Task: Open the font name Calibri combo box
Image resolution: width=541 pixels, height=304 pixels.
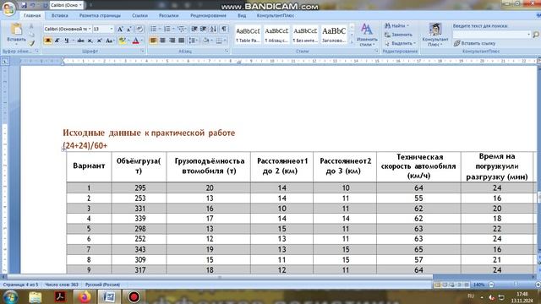Action: (68, 30)
